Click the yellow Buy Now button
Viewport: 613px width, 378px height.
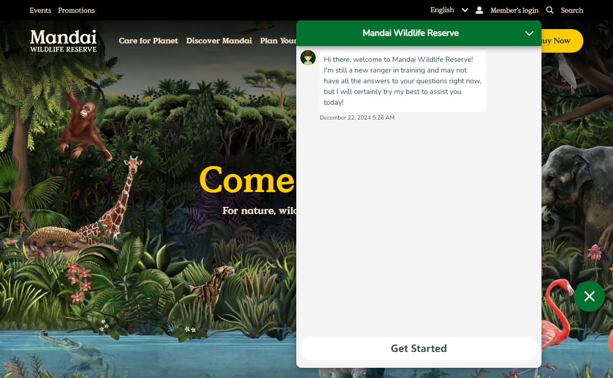(562, 41)
